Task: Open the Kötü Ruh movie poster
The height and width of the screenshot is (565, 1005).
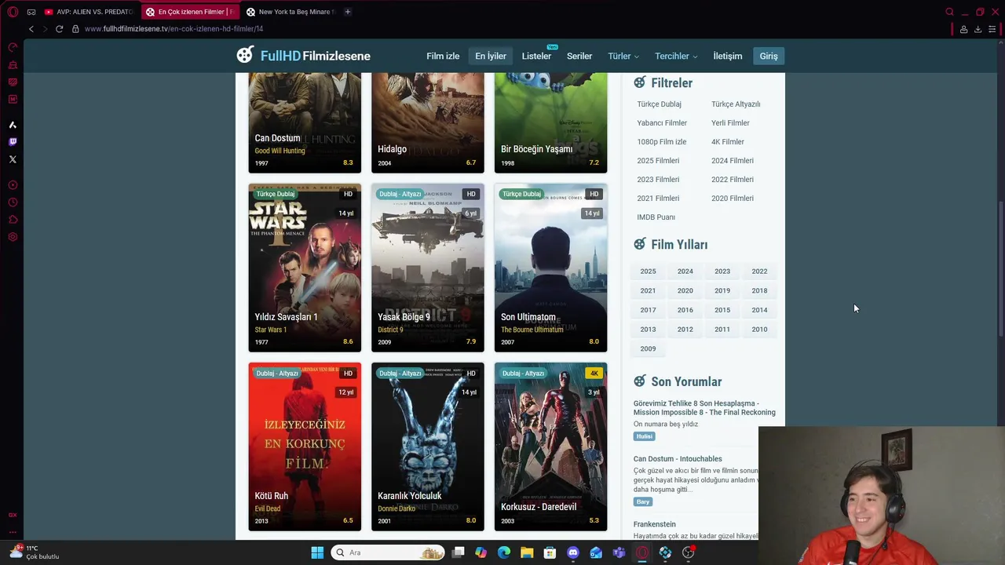Action: [305, 447]
